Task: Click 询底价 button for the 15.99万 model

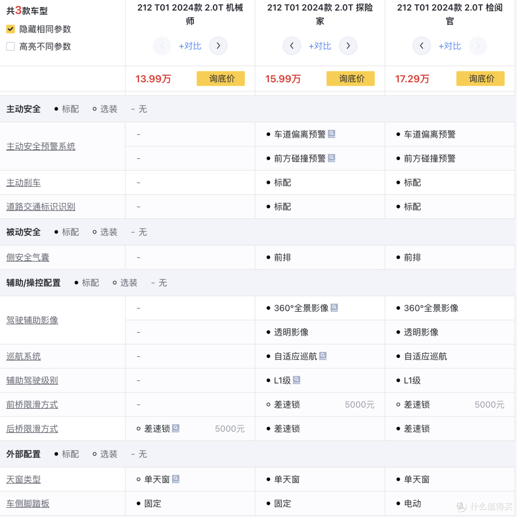Action: 351,79
